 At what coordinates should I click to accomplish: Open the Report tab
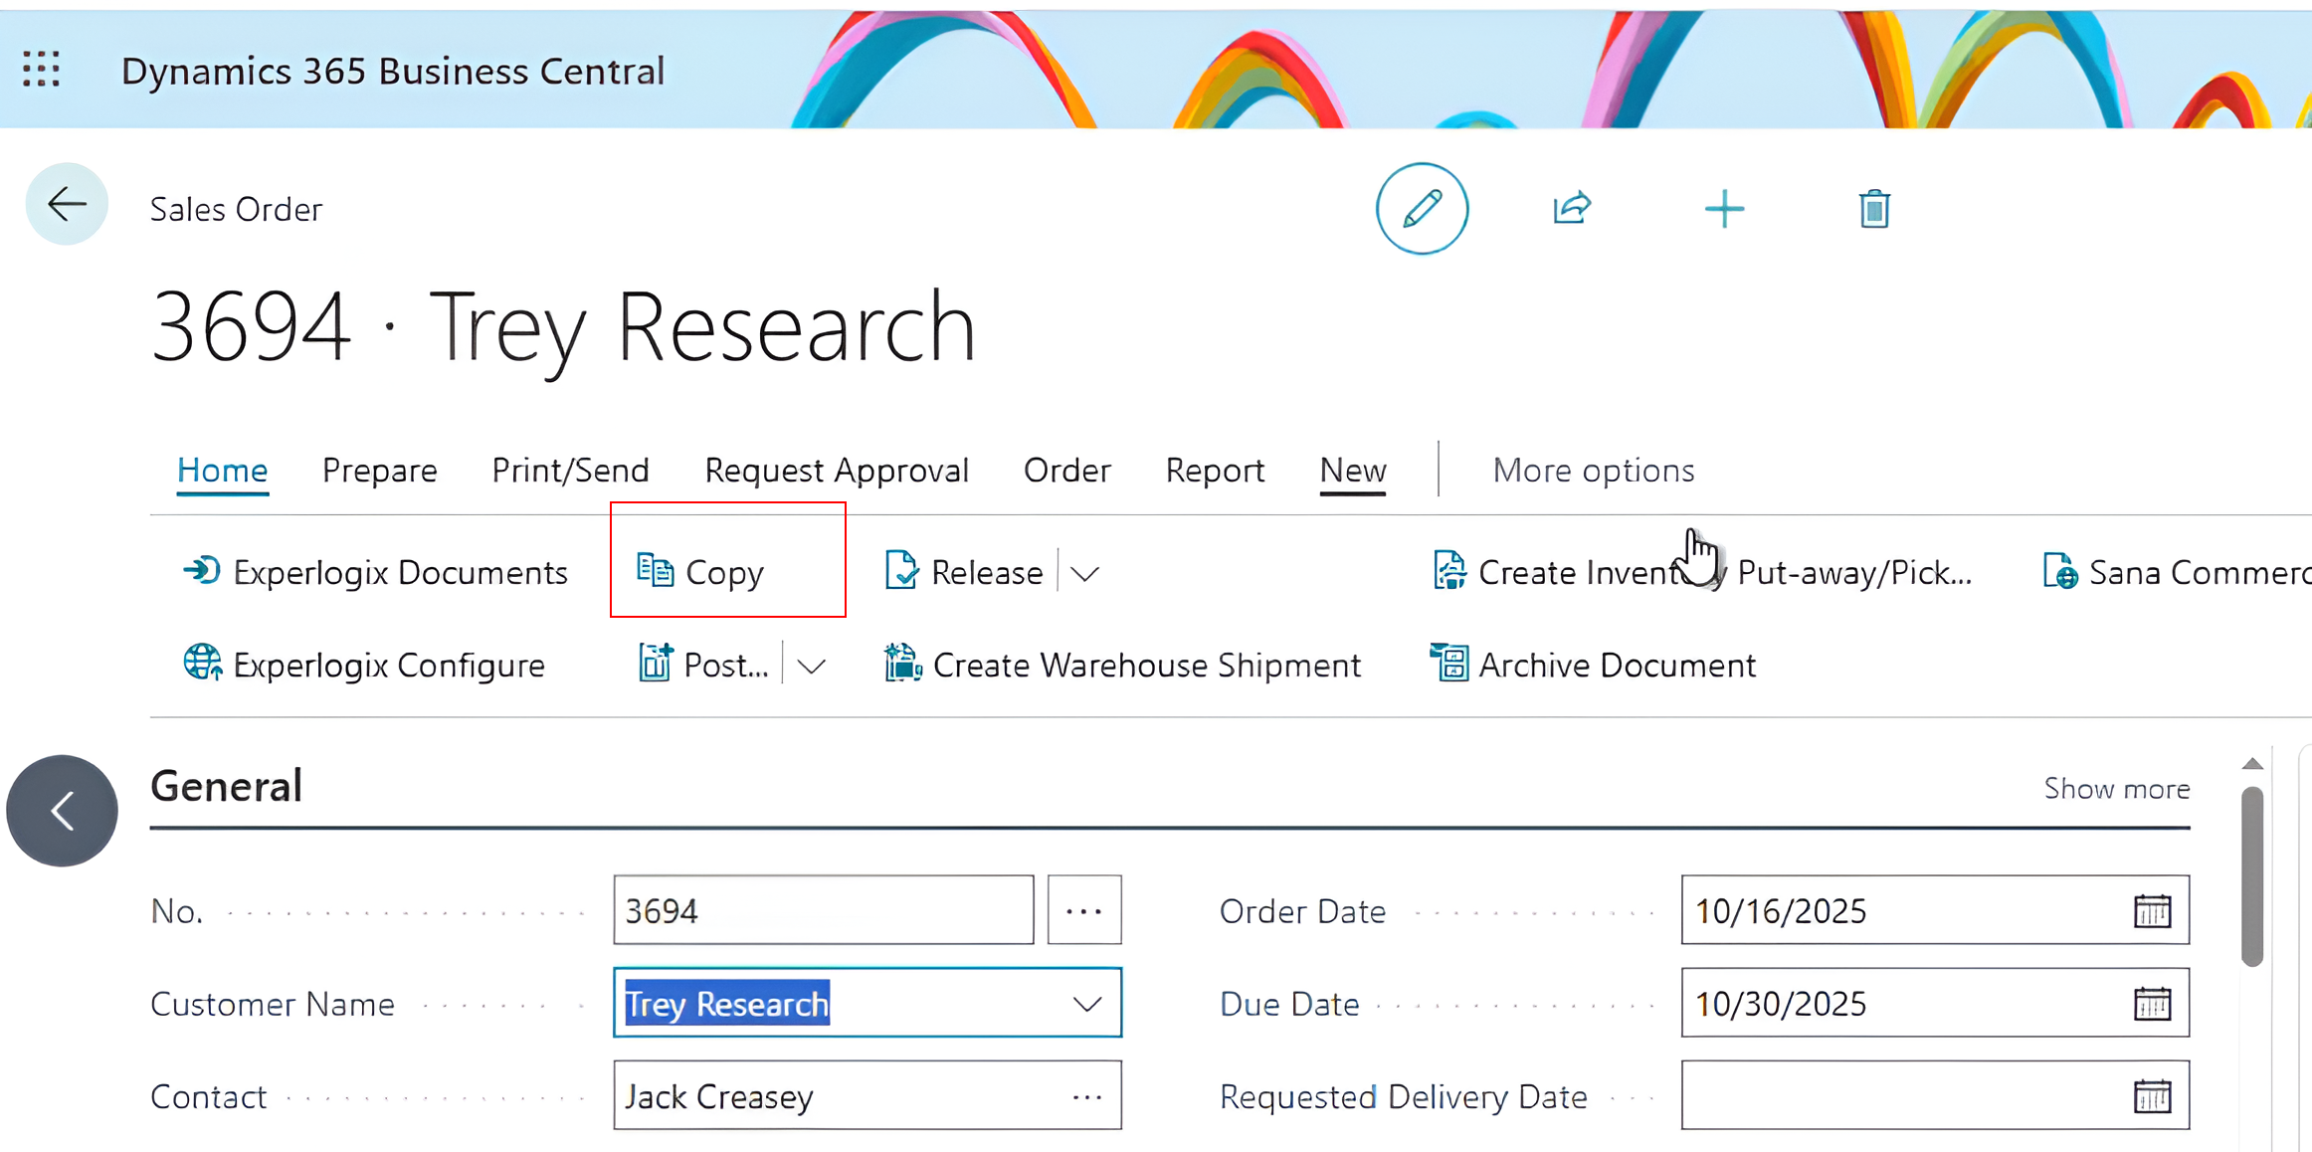point(1216,470)
